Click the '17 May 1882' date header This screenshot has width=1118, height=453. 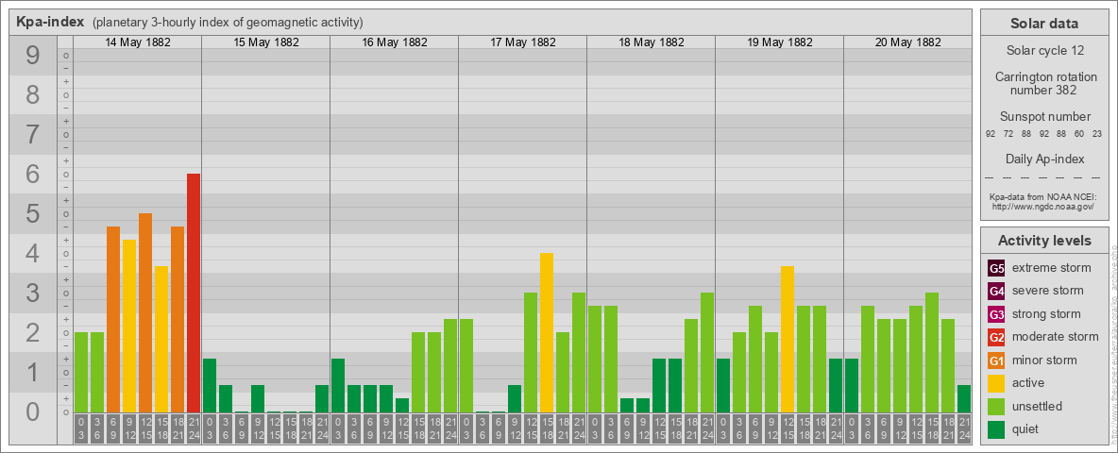click(x=522, y=42)
